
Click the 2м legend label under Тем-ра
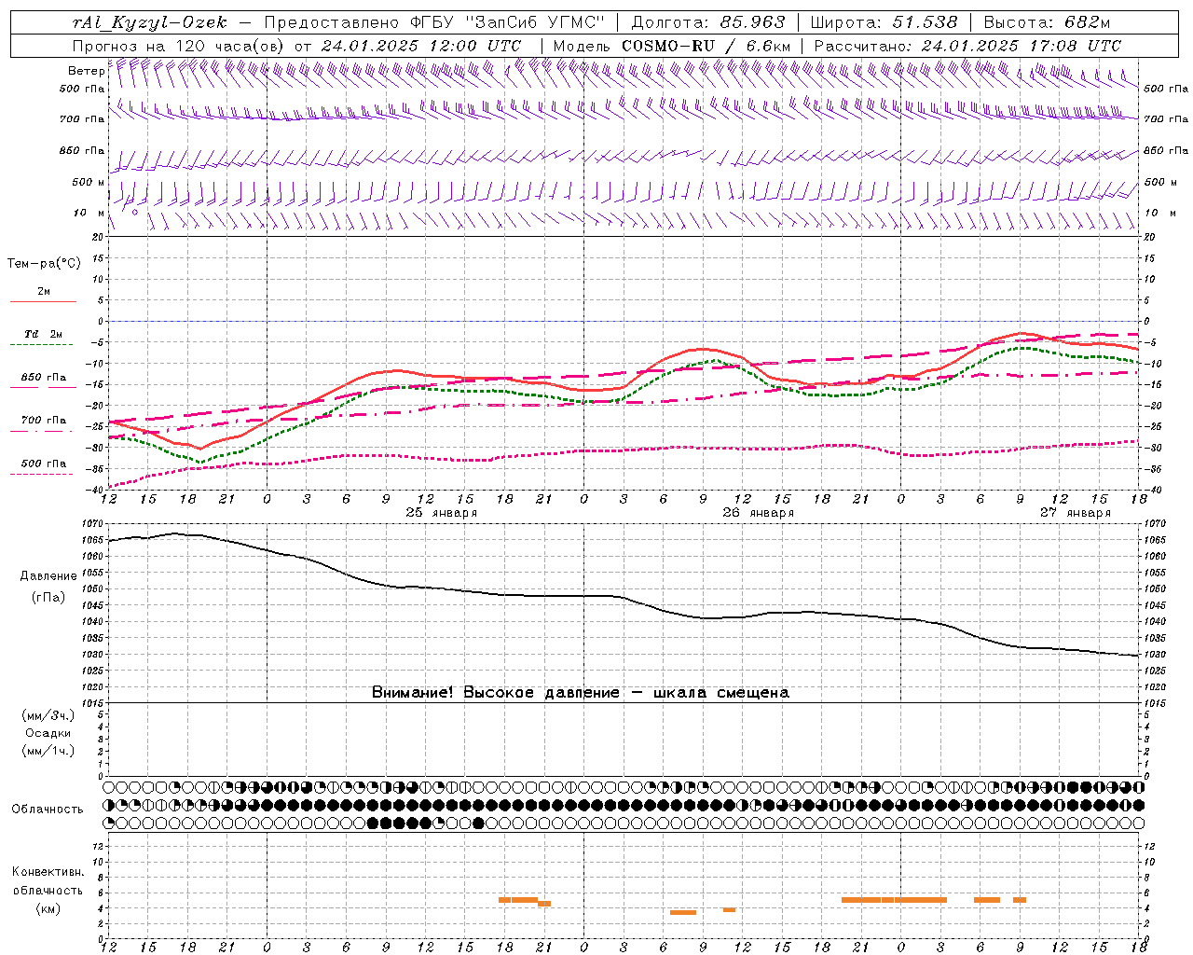tap(44, 291)
